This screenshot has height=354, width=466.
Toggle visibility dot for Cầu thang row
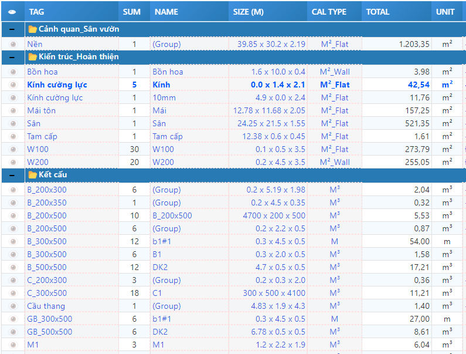pos(13,306)
